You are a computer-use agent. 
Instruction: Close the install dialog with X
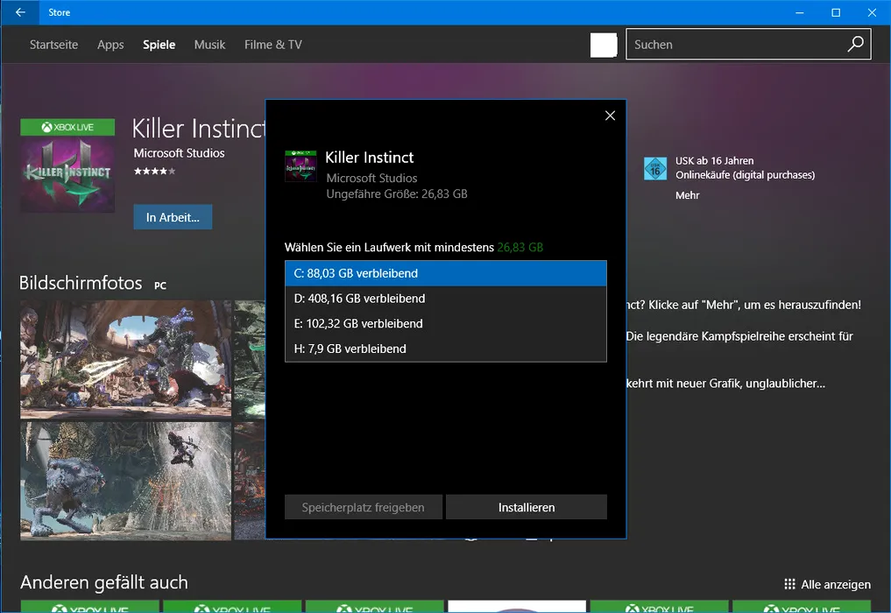coord(610,116)
